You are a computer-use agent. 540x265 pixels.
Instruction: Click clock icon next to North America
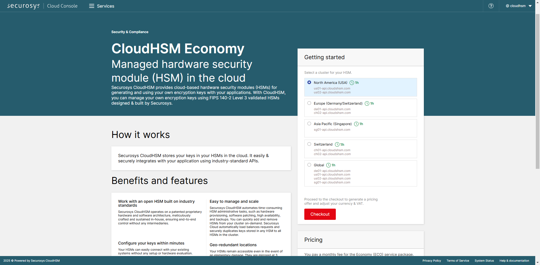coord(352,83)
